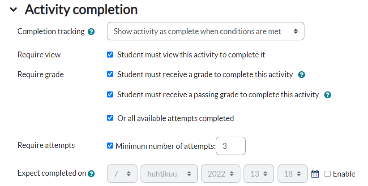Disable Or all available attempts completed
368x186 pixels.
(110, 118)
